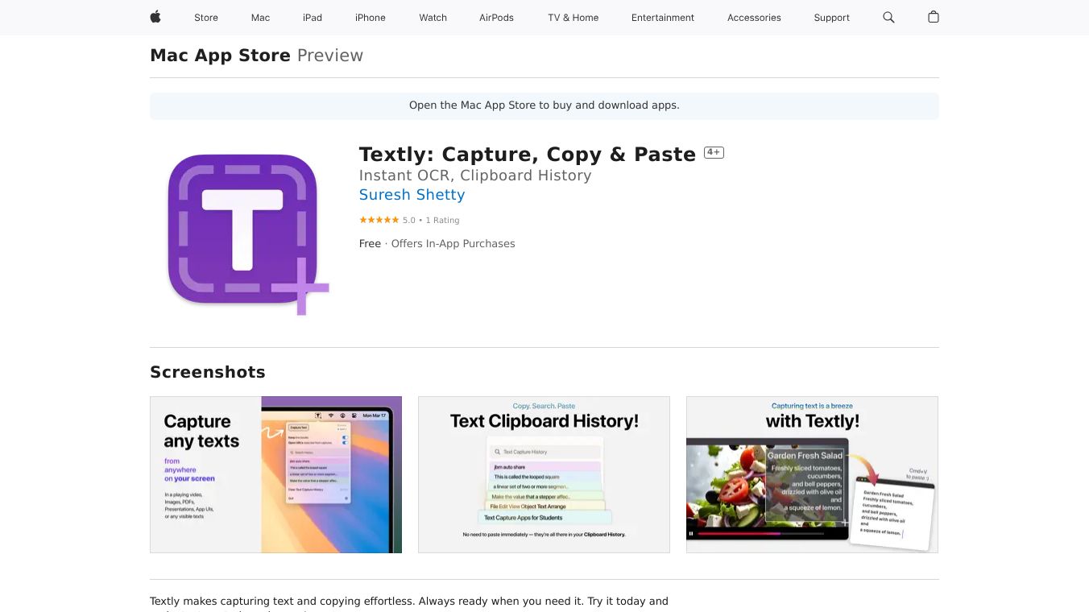Screen dimensions: 1089x612
Task: Open the TV & Home menu
Action: 573,18
